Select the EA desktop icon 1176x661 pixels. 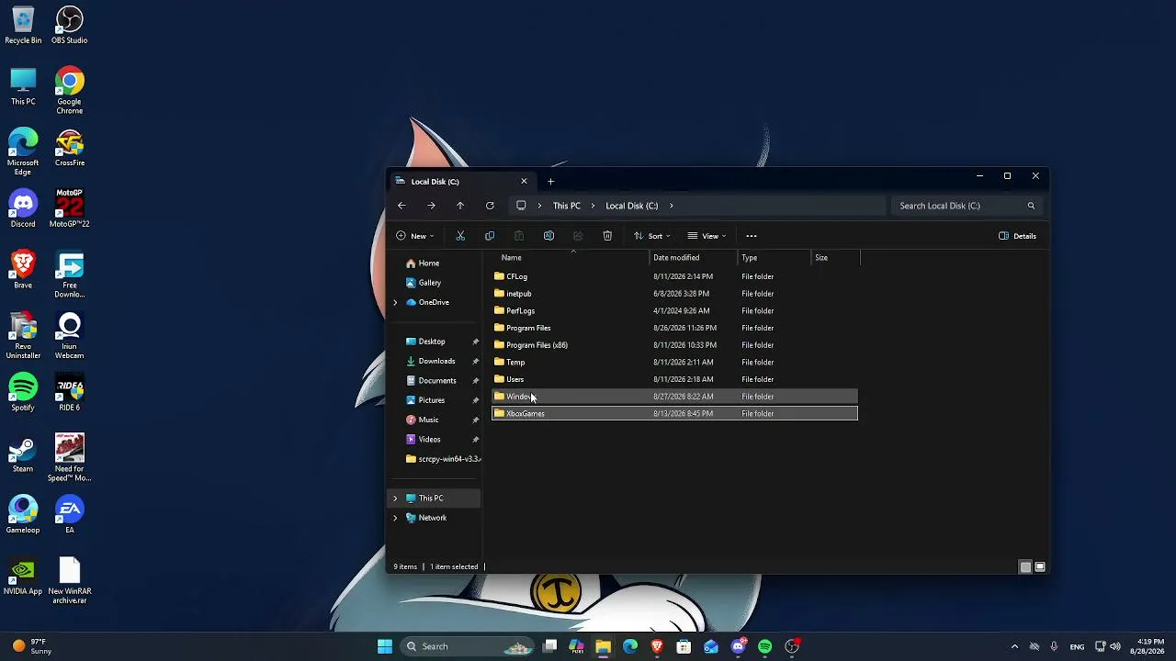coord(70,515)
